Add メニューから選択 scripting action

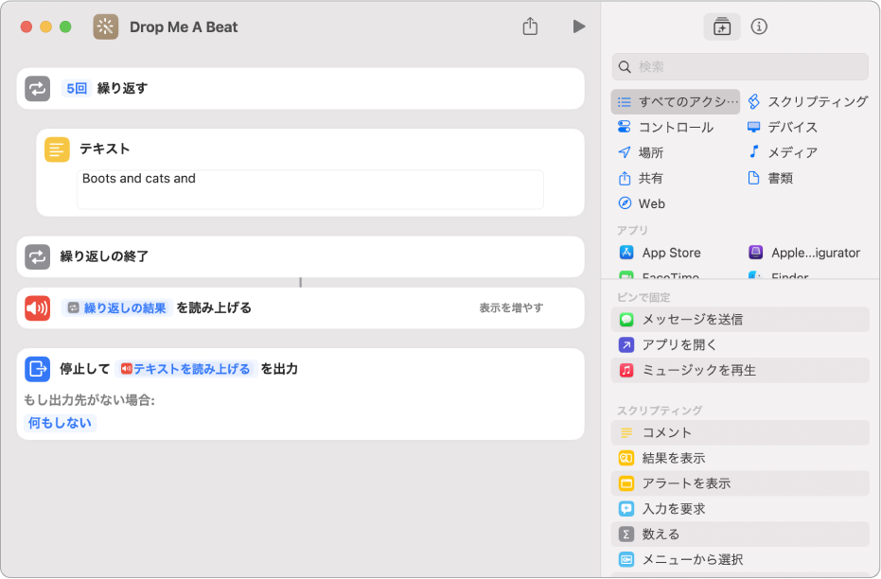740,560
